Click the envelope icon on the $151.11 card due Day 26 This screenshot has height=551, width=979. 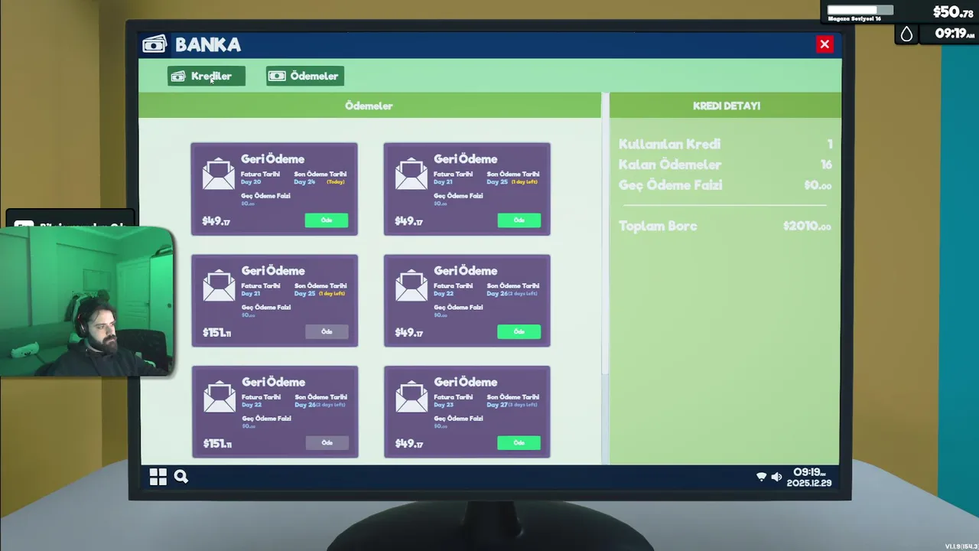pos(220,396)
